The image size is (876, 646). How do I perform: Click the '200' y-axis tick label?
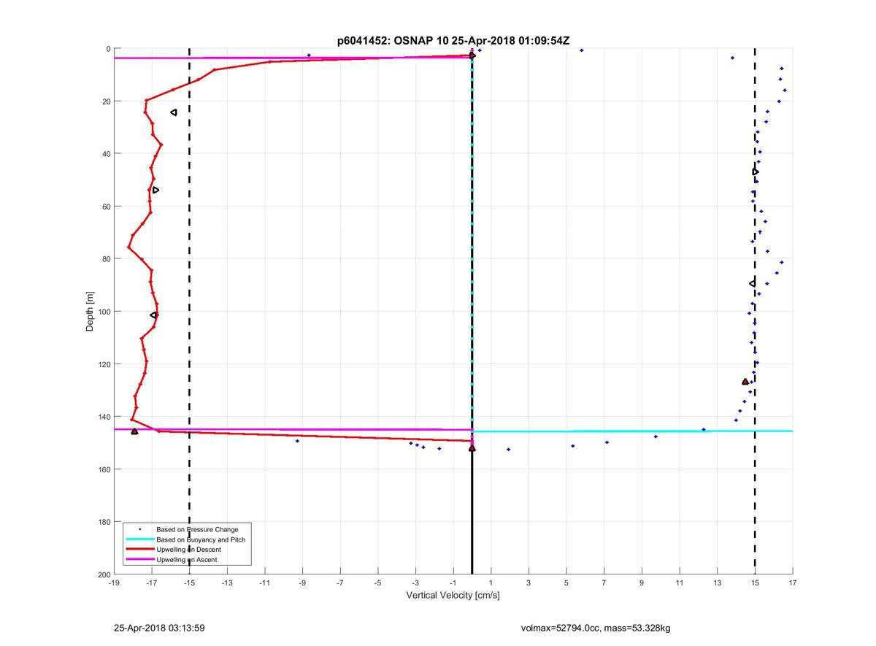(x=104, y=574)
